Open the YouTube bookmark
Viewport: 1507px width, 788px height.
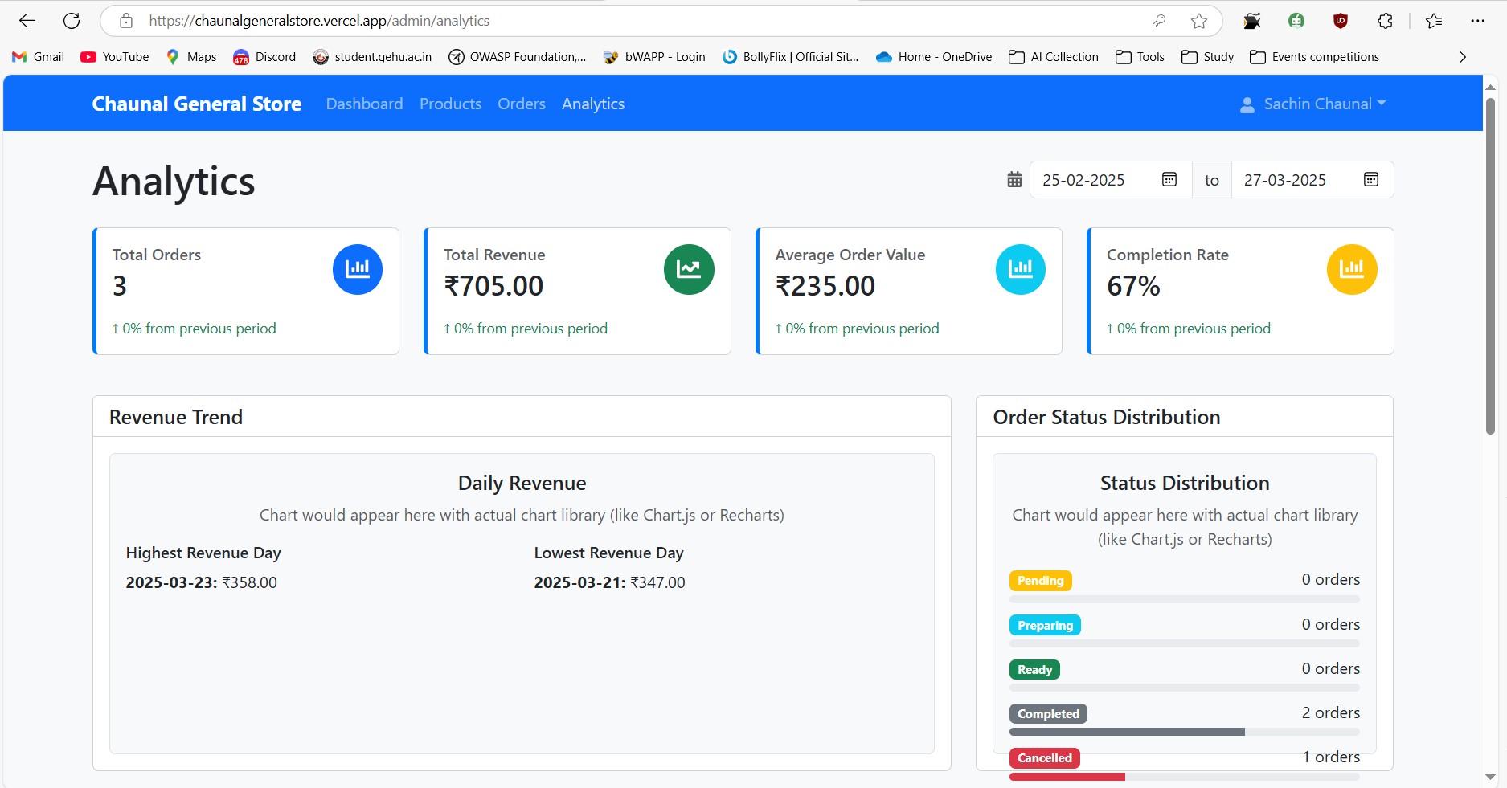[115, 57]
